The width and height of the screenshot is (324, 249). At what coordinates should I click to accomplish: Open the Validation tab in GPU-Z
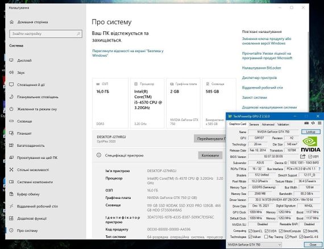(283, 125)
